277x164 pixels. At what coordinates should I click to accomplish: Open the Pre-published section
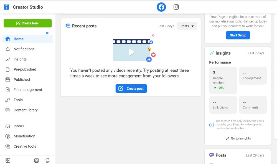25,69
